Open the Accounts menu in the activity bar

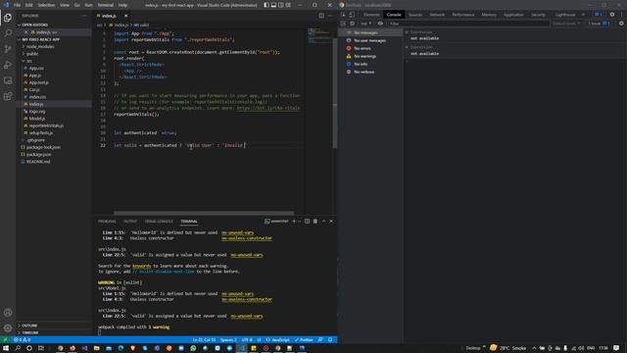pyautogui.click(x=8, y=313)
